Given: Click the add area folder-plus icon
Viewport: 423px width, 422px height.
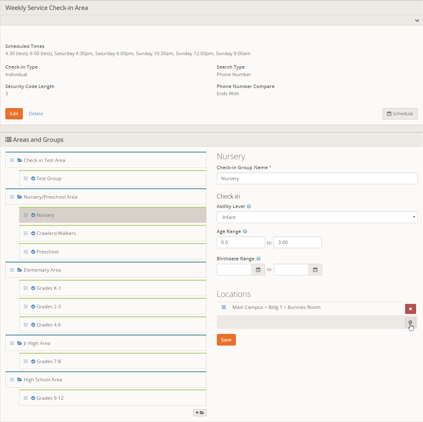Looking at the screenshot, I should [x=200, y=413].
